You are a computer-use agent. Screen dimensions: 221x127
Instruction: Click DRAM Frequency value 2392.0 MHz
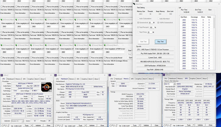point(140,94)
